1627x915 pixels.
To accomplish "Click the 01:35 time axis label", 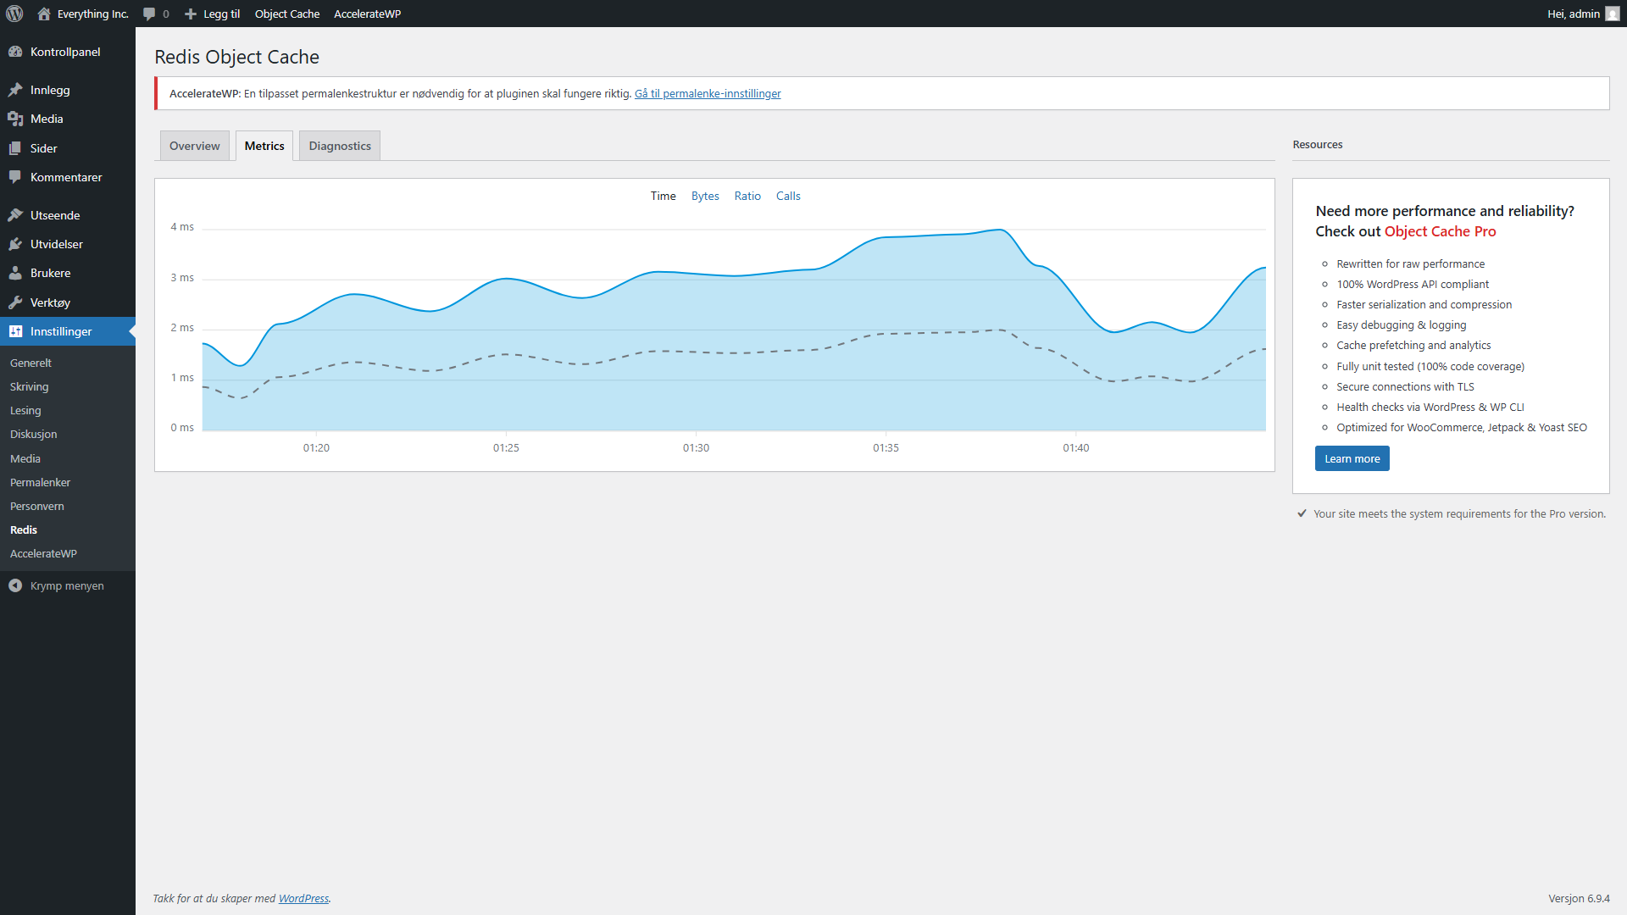I will coord(886,447).
